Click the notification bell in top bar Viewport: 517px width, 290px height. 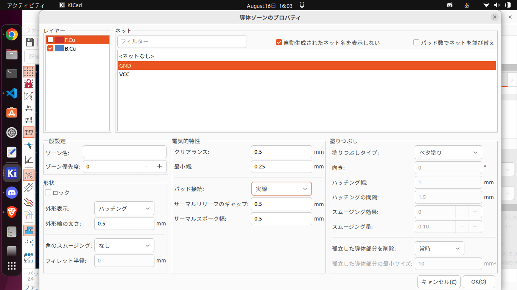point(302,5)
